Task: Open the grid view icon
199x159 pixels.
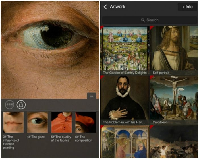Action: 9,105
